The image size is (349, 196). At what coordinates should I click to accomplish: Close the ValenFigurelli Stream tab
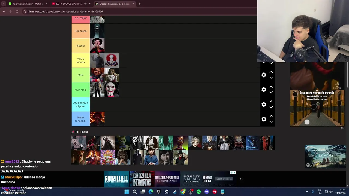click(x=46, y=4)
